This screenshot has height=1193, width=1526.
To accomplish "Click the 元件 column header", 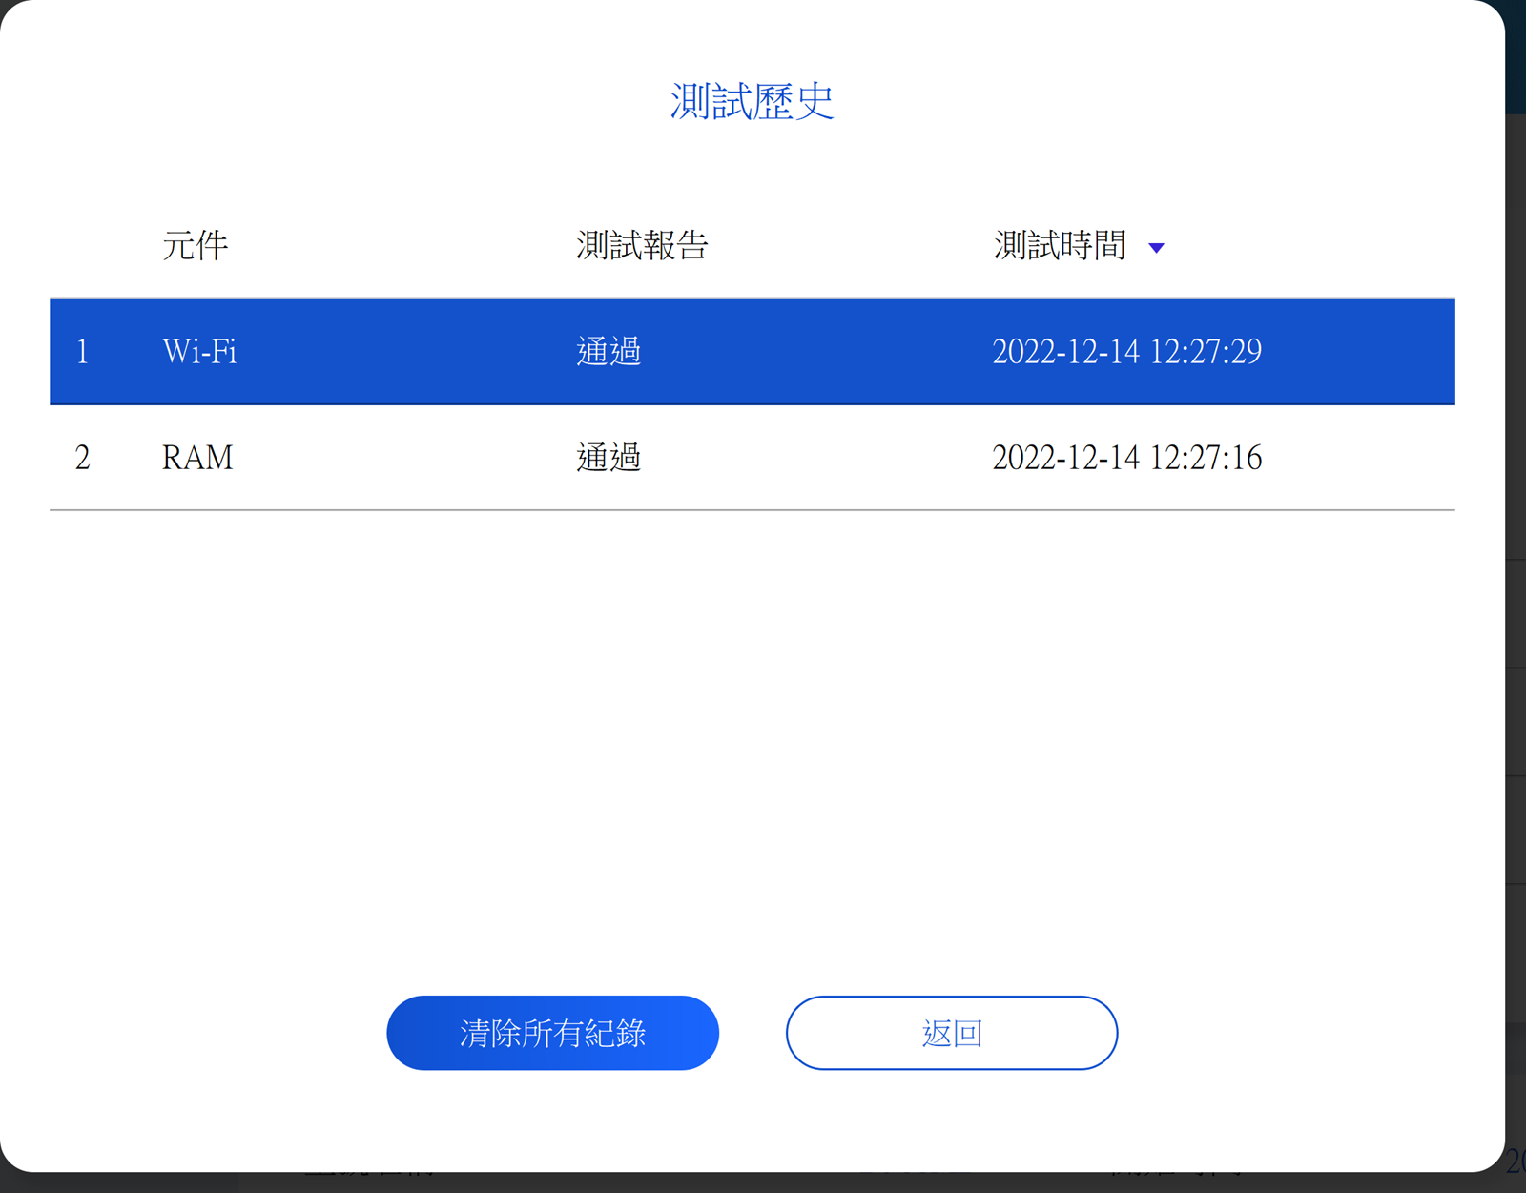I will [x=195, y=246].
